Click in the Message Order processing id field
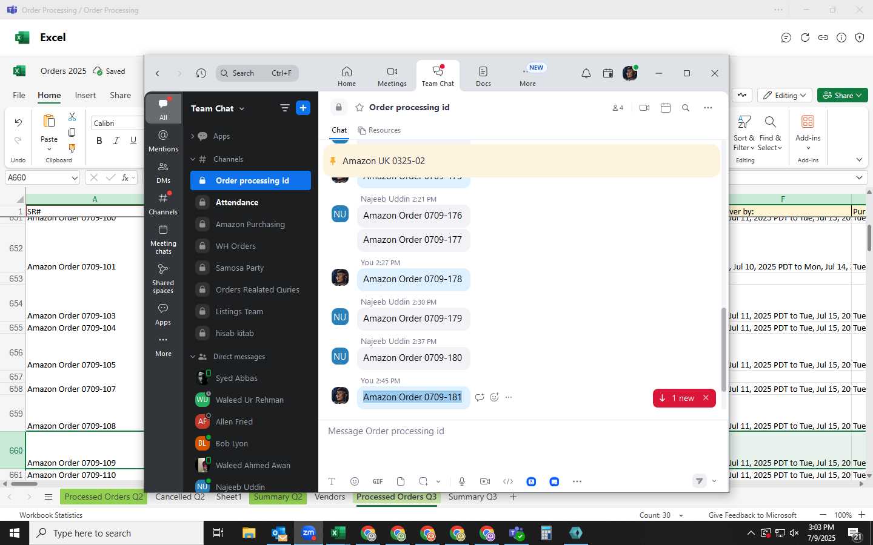The height and width of the screenshot is (545, 873). tap(521, 431)
